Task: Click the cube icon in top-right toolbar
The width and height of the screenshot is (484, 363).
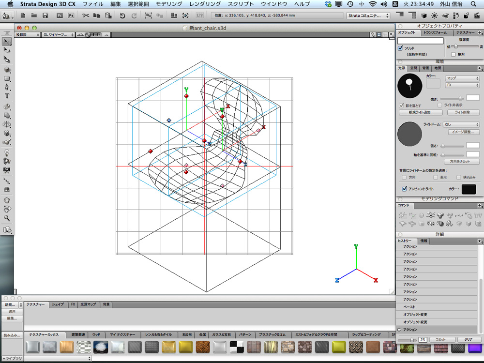Action: click(x=424, y=15)
